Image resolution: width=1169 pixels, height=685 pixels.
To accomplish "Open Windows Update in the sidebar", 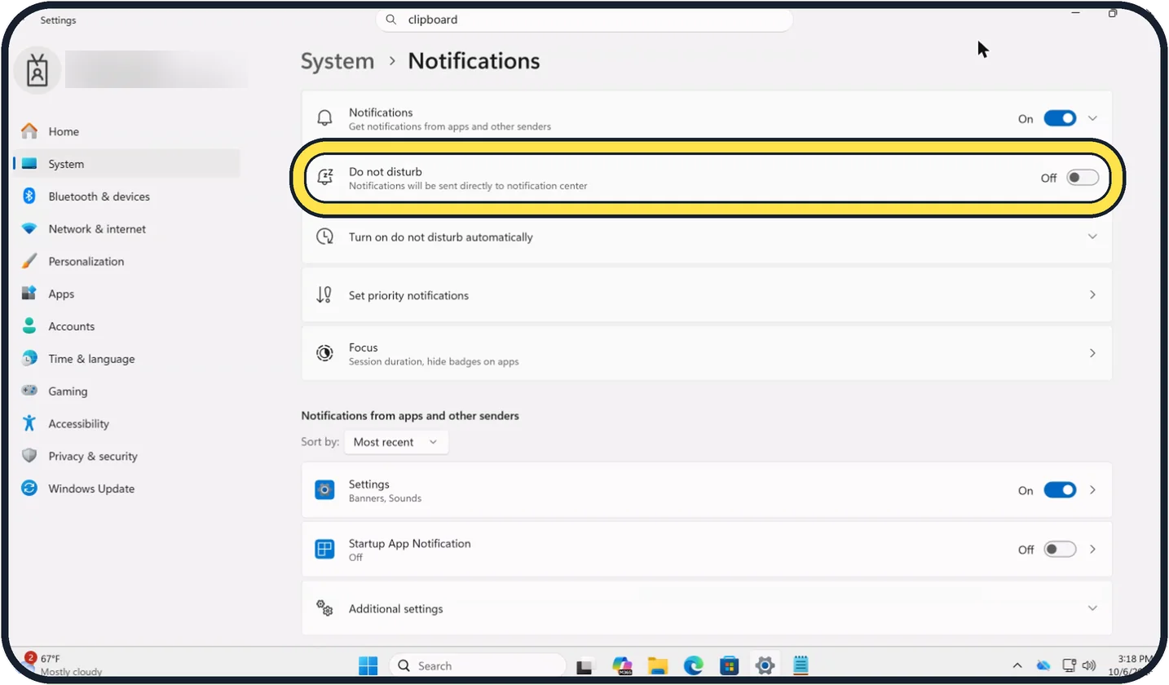I will click(127, 488).
